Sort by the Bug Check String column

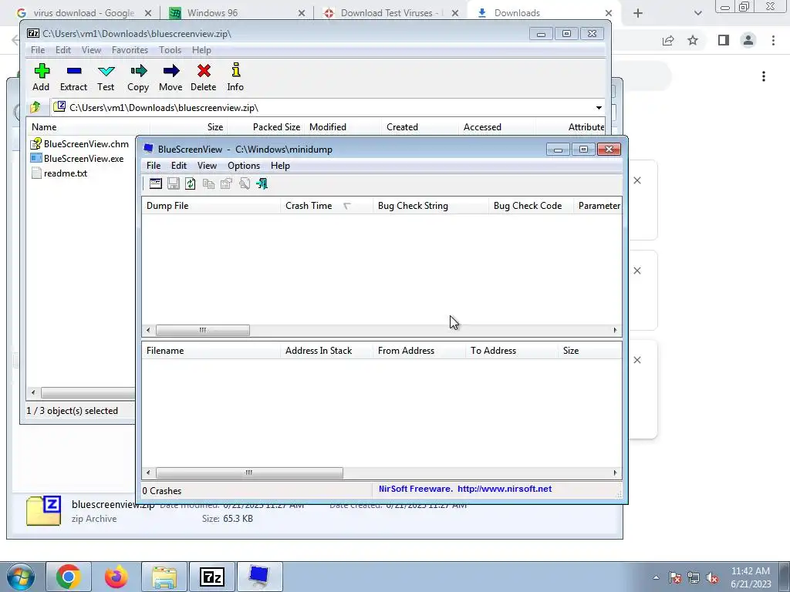click(x=430, y=205)
